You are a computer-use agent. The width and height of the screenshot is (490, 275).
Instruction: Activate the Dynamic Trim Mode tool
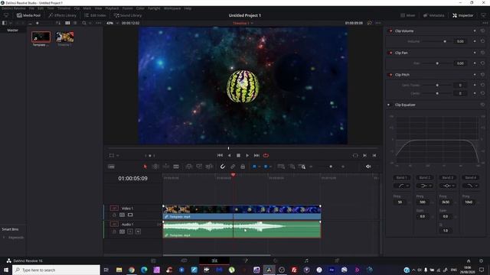click(x=166, y=167)
